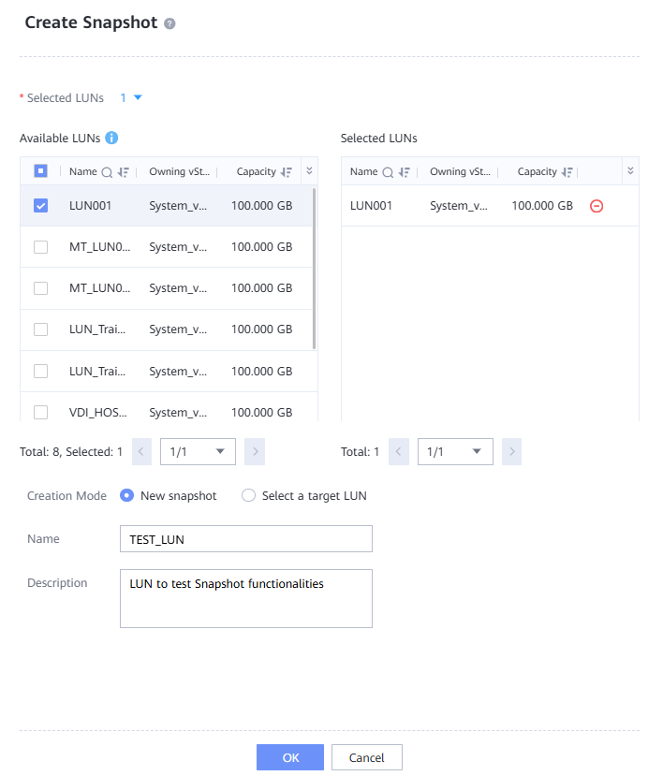Click the Cancel button

tap(366, 757)
